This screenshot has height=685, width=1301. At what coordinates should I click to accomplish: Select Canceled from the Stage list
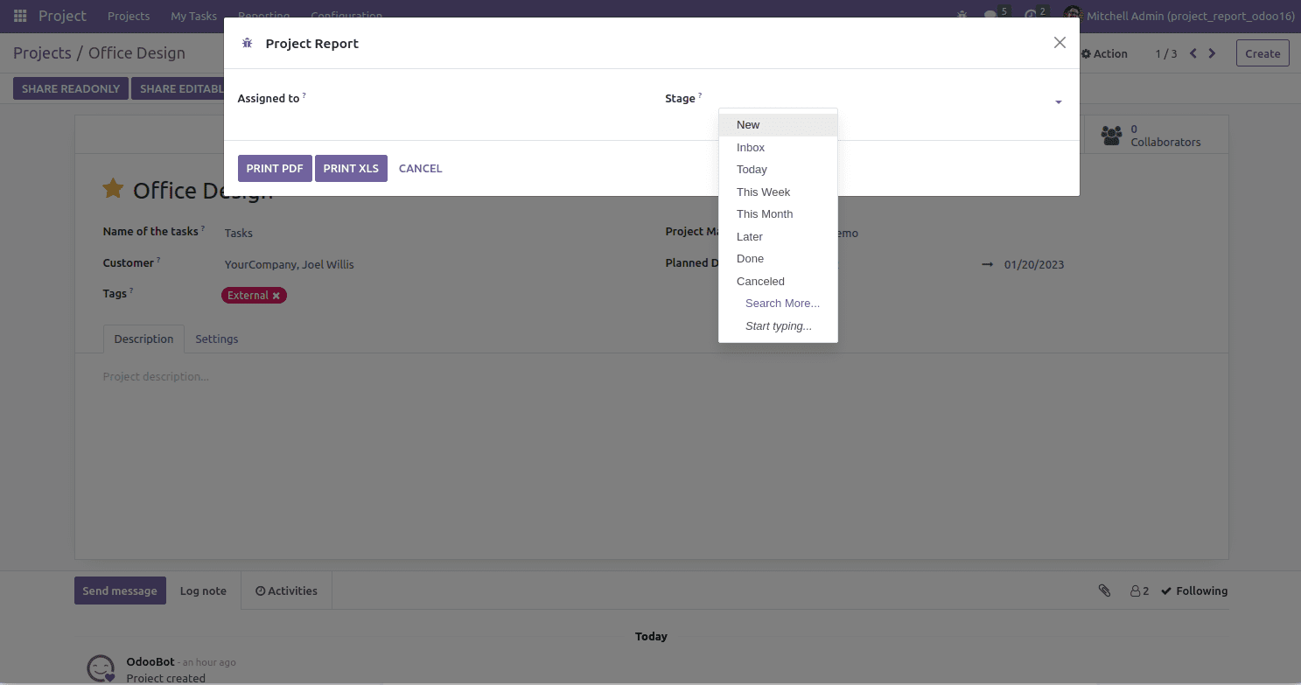click(778, 282)
